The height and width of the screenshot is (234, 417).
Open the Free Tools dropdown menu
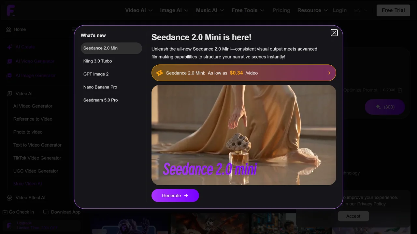248,10
